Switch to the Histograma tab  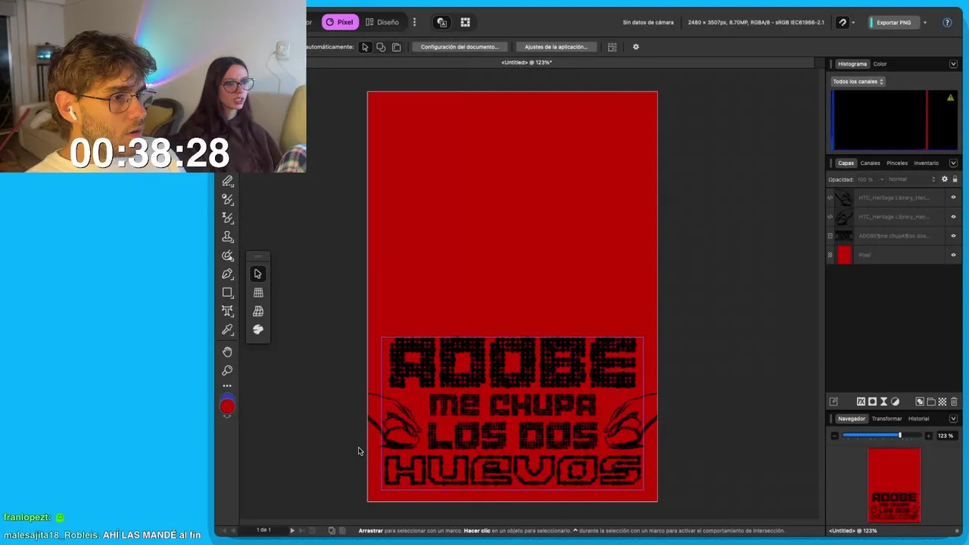[x=852, y=64]
